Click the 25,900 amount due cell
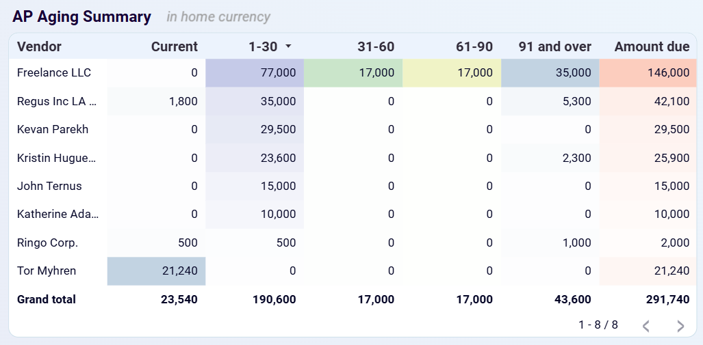Viewport: 703px width, 345px height. point(648,158)
